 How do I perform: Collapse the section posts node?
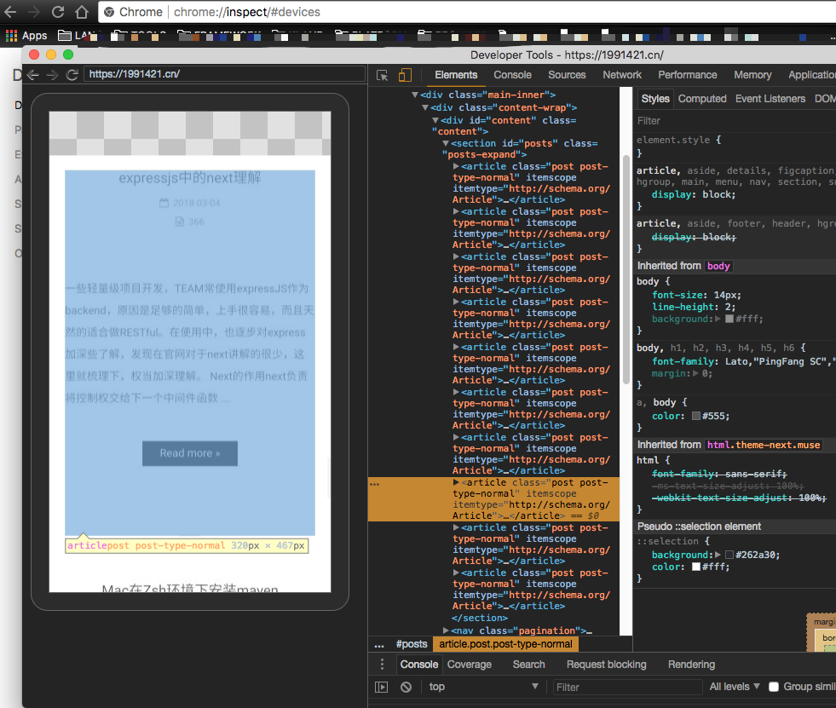click(446, 143)
